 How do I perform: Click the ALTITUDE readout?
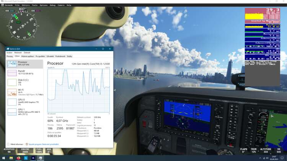(x=266, y=150)
